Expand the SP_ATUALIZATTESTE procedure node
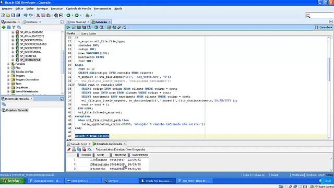 click(13, 36)
